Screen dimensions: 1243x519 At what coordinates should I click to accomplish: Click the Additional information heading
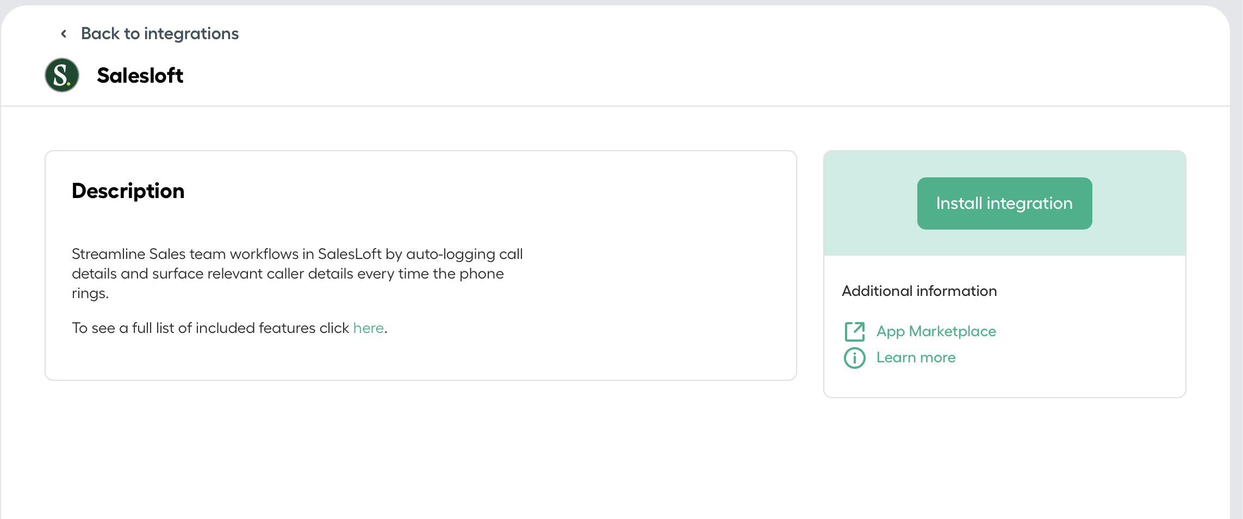919,291
